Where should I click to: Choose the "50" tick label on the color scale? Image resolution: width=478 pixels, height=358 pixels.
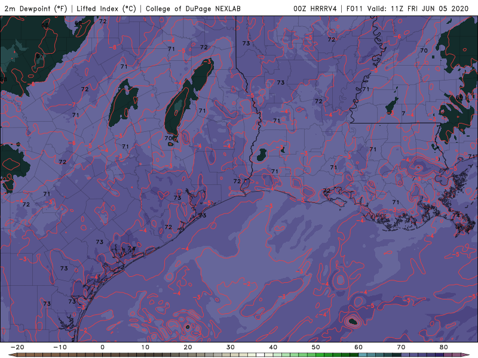tap(316, 347)
